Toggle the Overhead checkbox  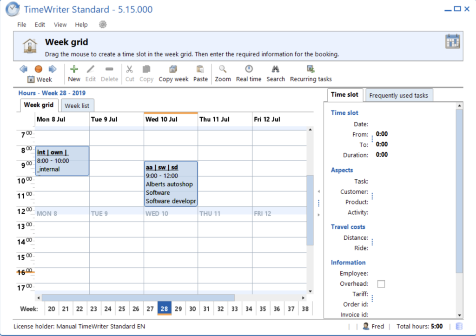point(381,284)
